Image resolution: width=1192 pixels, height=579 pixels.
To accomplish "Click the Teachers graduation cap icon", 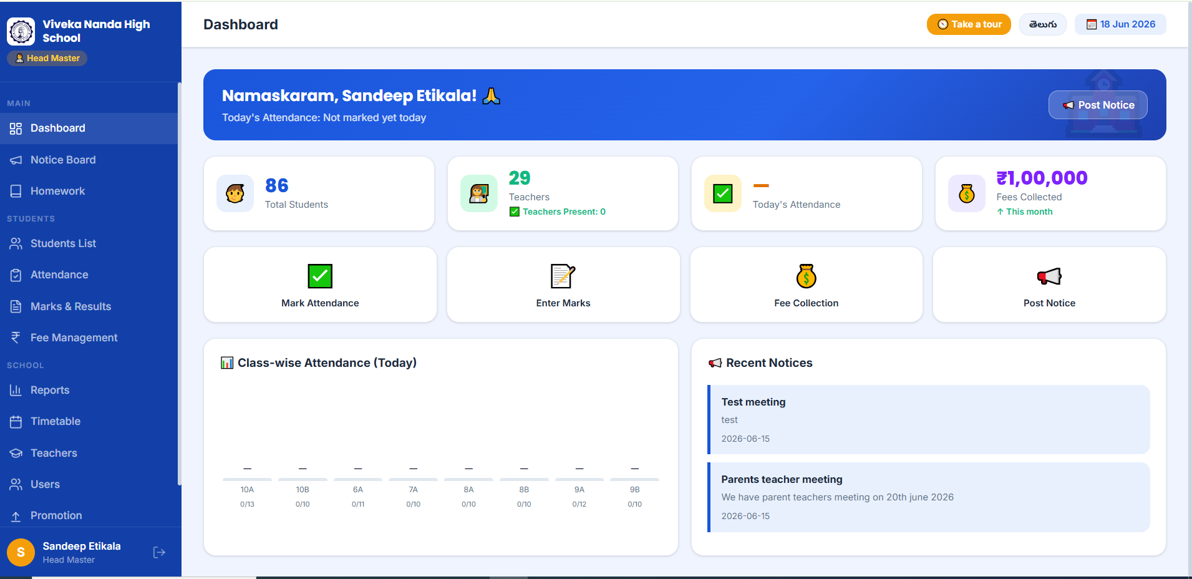I will (x=16, y=454).
